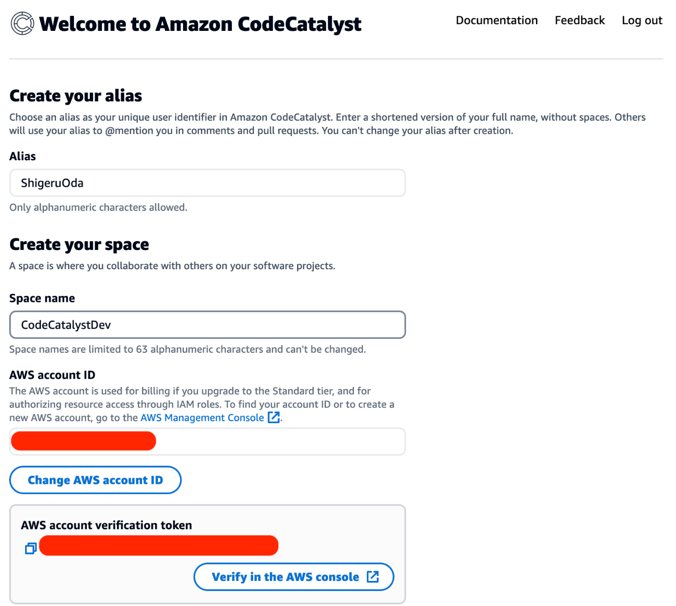The width and height of the screenshot is (676, 606).
Task: Click the redacted verification token text
Action: tap(159, 546)
